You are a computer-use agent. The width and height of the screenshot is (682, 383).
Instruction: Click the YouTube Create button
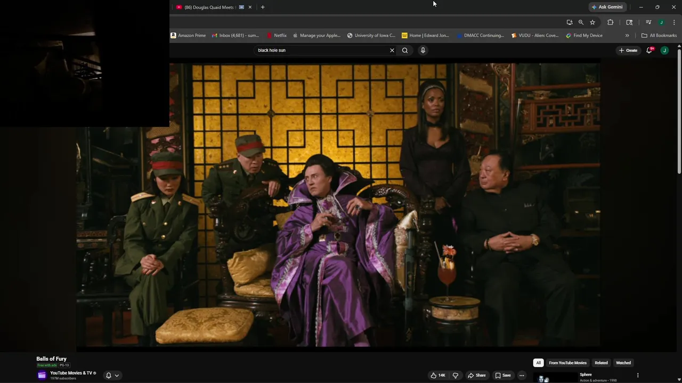[x=628, y=51]
